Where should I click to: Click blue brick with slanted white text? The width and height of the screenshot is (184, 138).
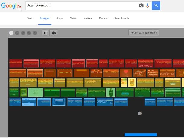pos(104,102)
